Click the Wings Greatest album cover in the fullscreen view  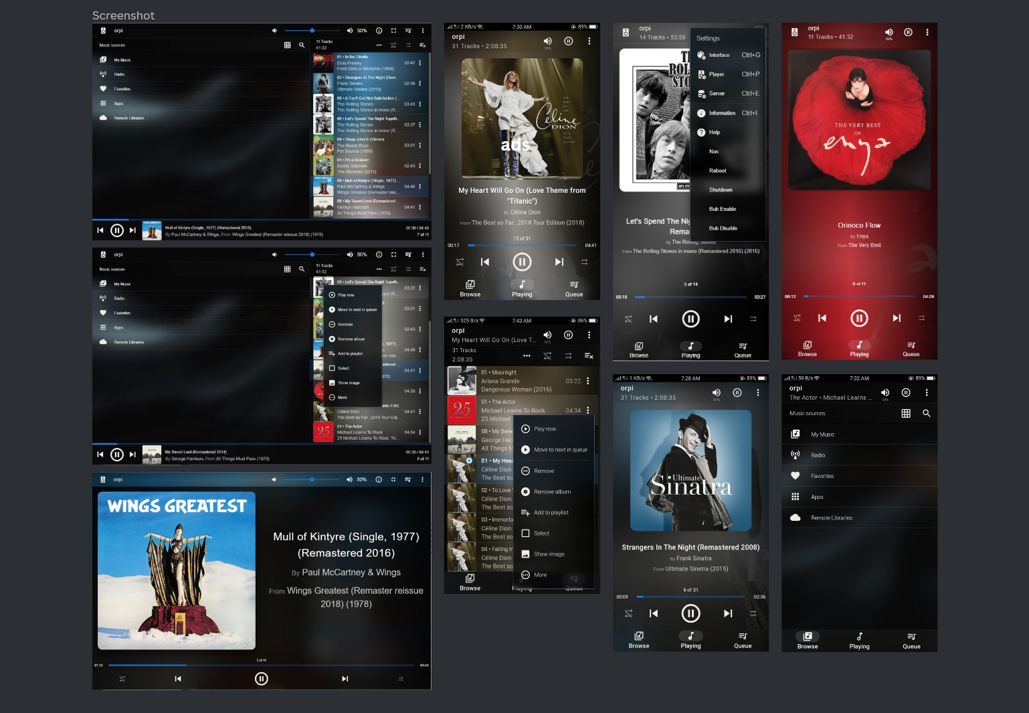[177, 571]
